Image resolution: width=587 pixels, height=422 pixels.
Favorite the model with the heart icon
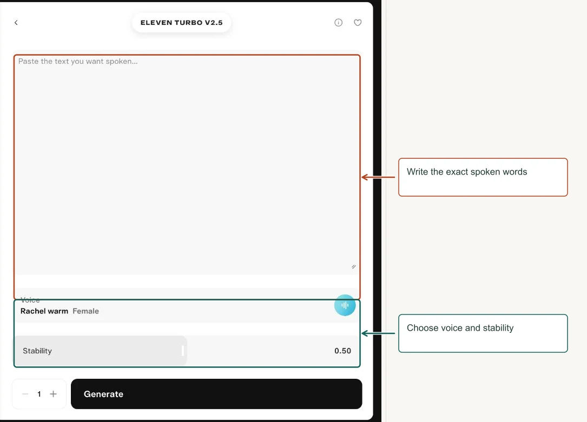[358, 23]
